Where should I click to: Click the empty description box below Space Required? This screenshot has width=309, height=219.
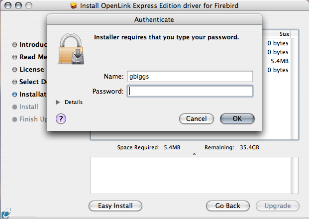click(x=194, y=175)
